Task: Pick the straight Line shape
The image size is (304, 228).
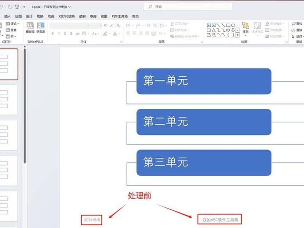Action: pos(218,25)
